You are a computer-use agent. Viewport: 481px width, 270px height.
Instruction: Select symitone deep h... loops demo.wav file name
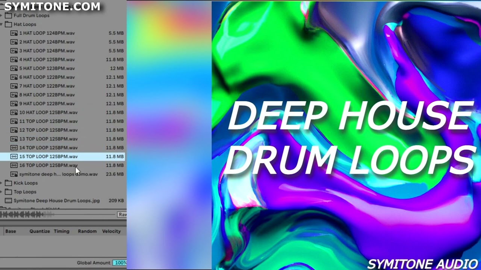[x=59, y=174]
